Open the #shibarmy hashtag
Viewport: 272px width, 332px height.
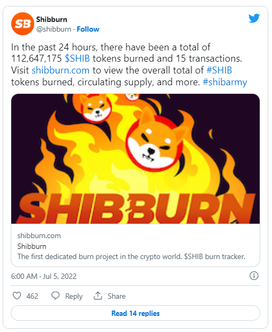coord(225,82)
